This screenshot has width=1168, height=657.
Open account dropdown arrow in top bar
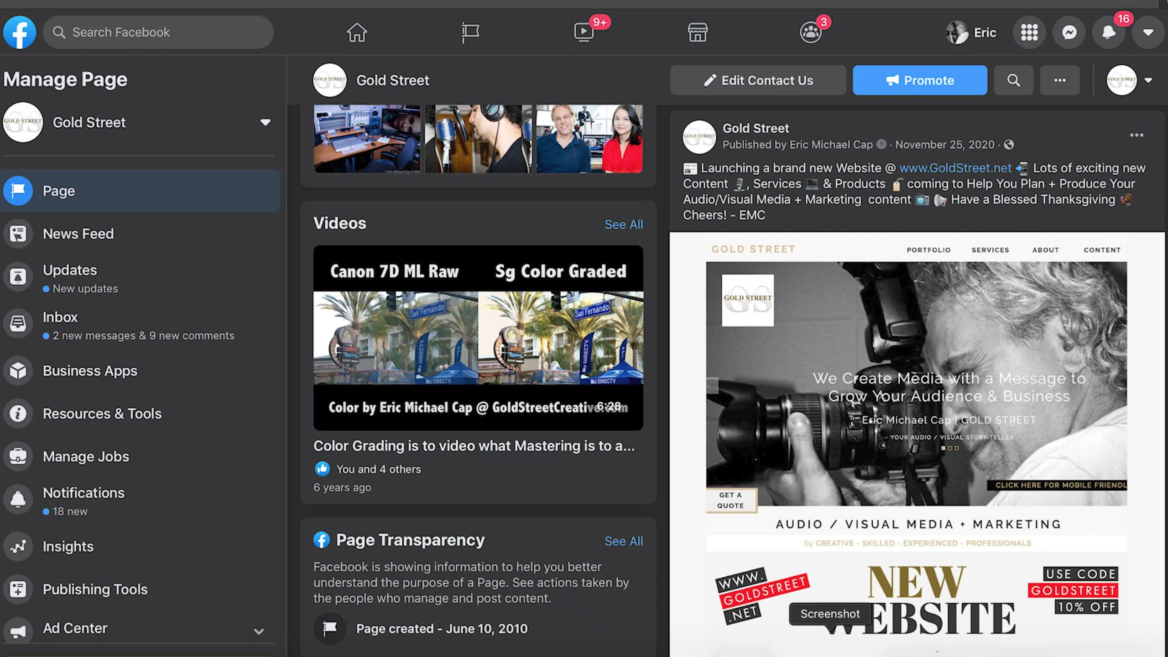pyautogui.click(x=1148, y=32)
